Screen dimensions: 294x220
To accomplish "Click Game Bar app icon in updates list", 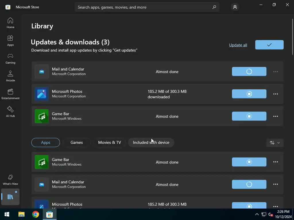I will point(42,116).
